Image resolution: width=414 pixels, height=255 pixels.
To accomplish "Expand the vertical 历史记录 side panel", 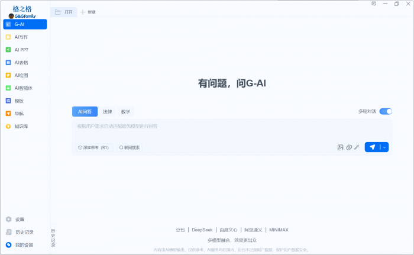I will tap(53, 237).
